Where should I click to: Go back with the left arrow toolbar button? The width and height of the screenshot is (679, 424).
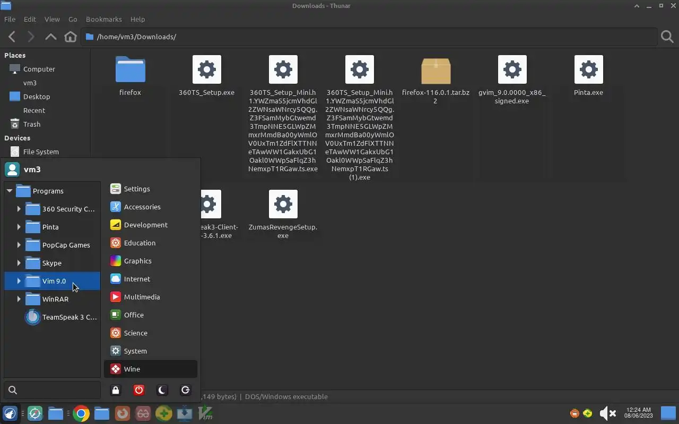coord(12,37)
